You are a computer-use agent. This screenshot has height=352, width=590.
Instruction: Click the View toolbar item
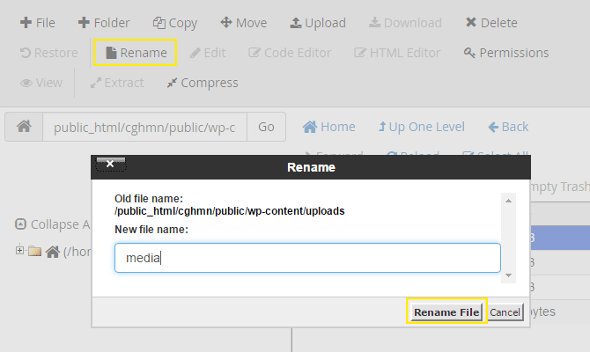click(x=41, y=83)
